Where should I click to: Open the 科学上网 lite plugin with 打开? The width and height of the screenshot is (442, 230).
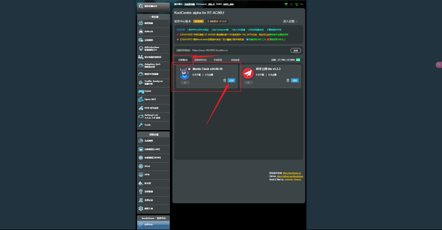(295, 80)
